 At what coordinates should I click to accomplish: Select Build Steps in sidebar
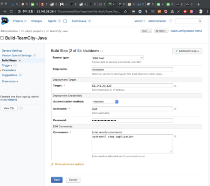pyautogui.click(x=9, y=60)
